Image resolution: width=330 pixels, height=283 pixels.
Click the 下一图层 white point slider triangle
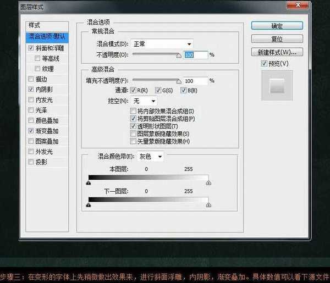[x=208, y=204]
